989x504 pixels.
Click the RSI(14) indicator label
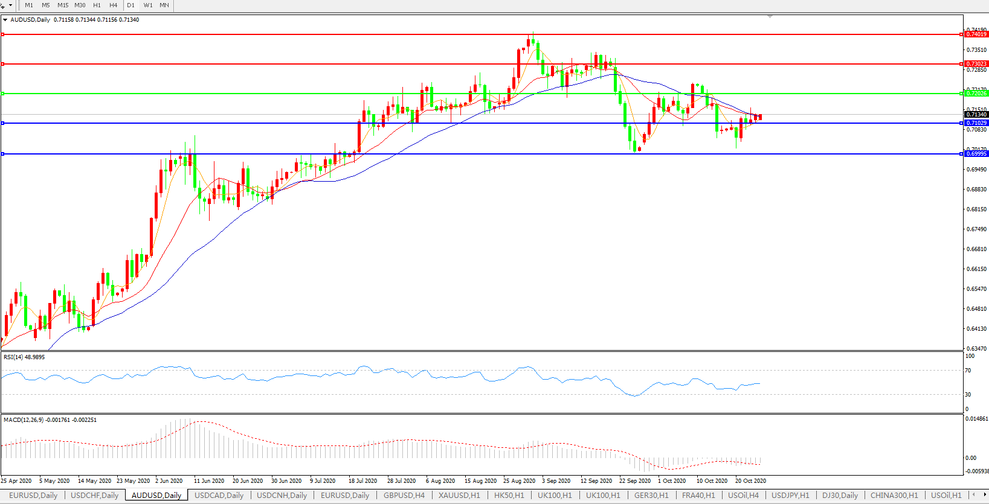tap(24, 357)
